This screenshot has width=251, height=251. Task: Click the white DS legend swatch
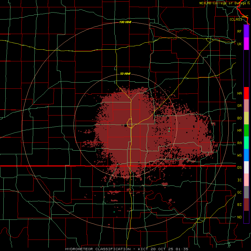click(x=246, y=167)
